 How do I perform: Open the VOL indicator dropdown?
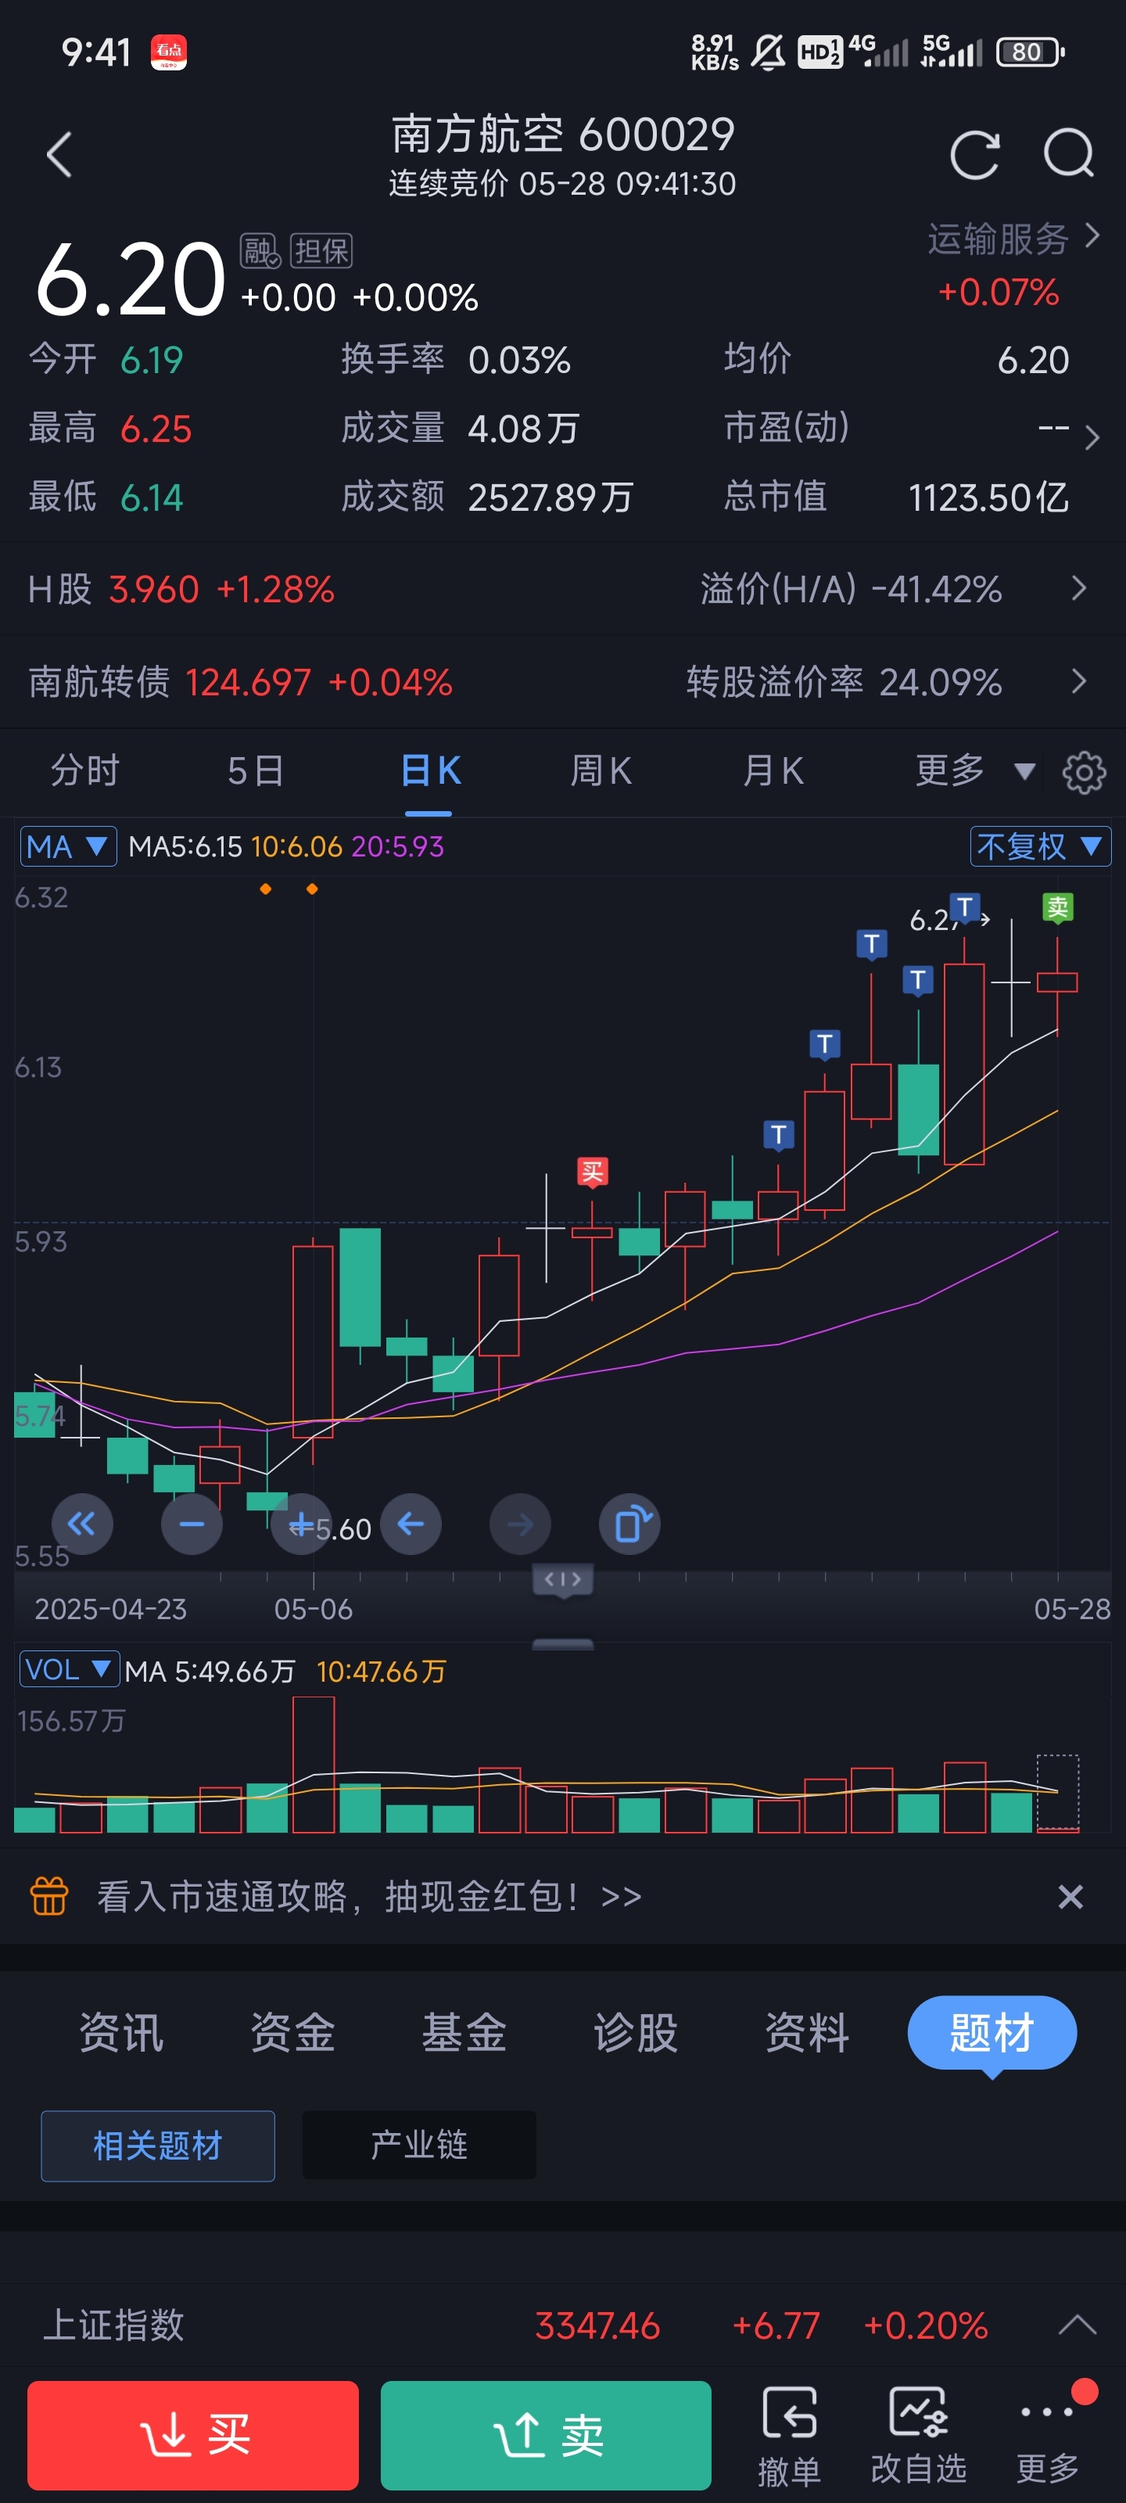[x=69, y=1669]
